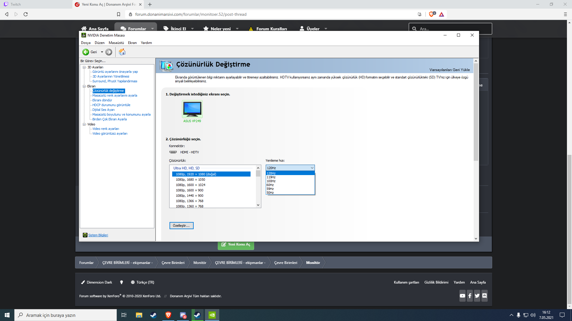Click the Brave Rewards triangle icon
This screenshot has height=321, width=572.
pyautogui.click(x=442, y=14)
